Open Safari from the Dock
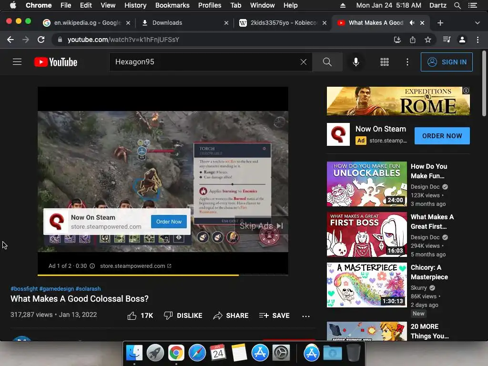The height and width of the screenshot is (366, 488). [x=197, y=353]
